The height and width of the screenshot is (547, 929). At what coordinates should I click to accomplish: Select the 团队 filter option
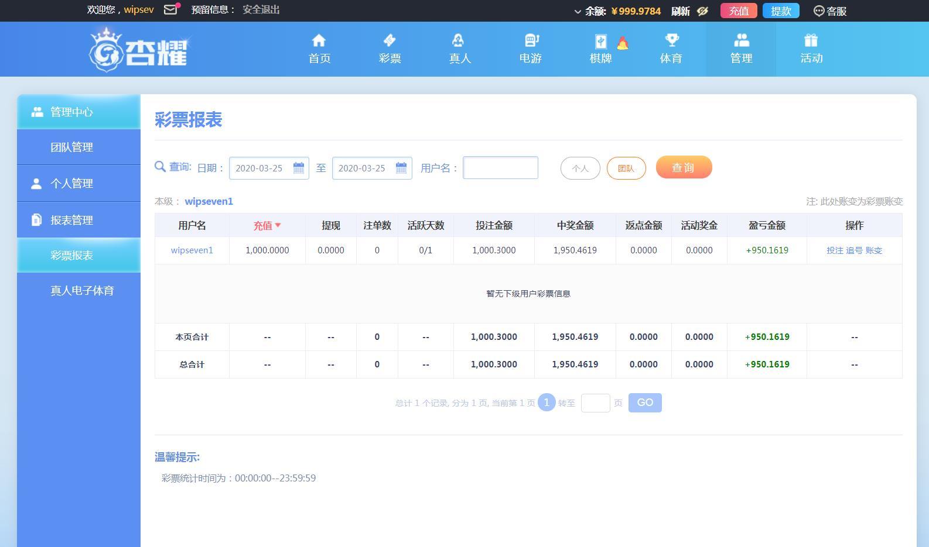(x=626, y=168)
